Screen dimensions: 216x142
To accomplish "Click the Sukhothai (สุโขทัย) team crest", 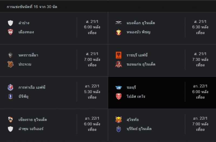I will (x=119, y=119).
